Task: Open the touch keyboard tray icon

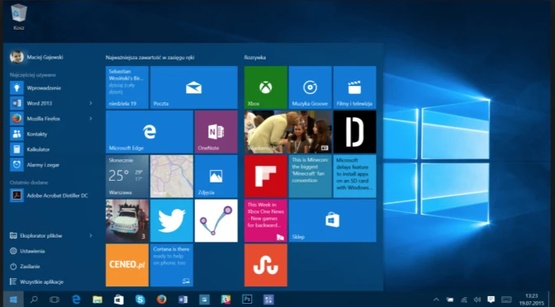Action: tap(506, 300)
